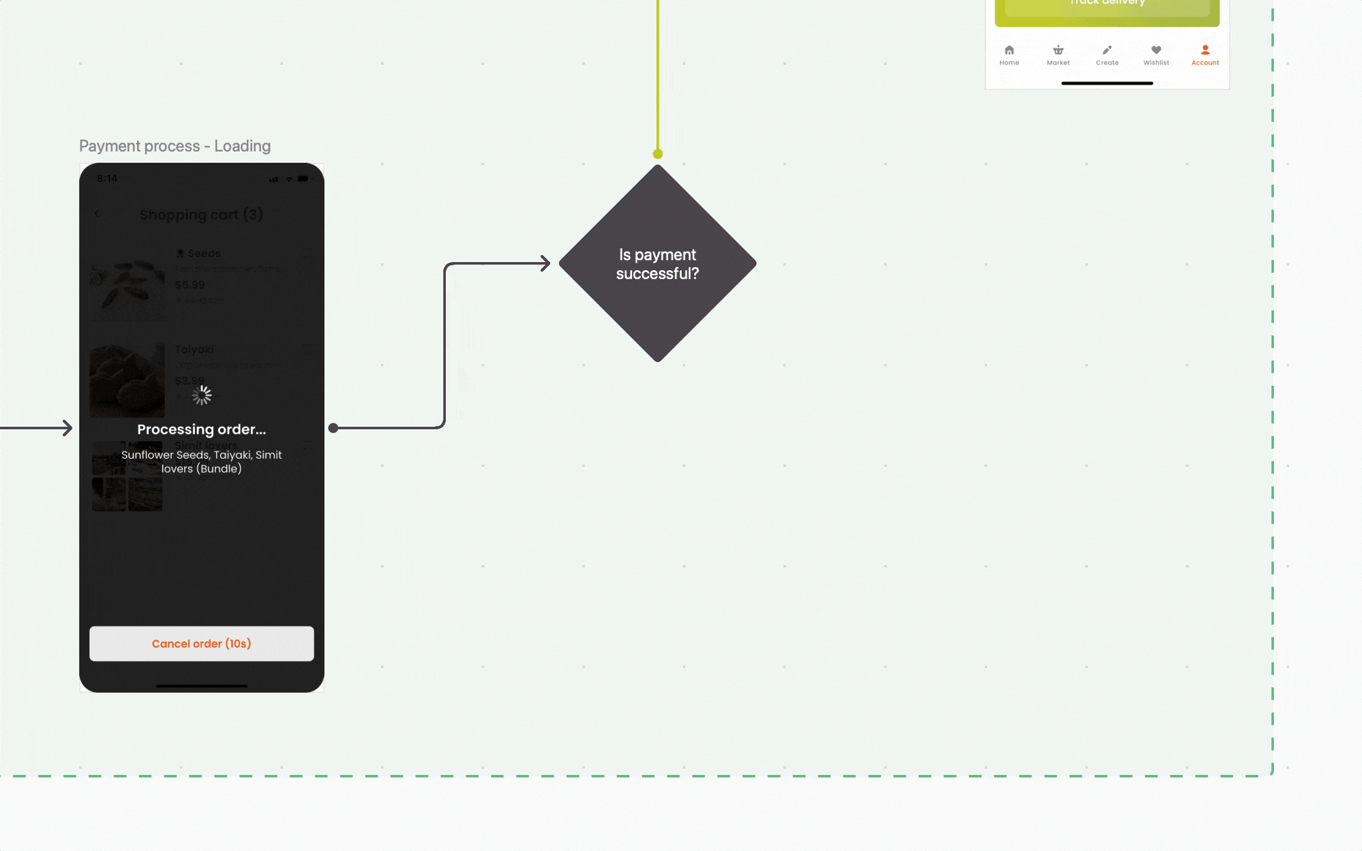1362x851 pixels.
Task: Click Cancel order (10s) button
Action: 201,643
